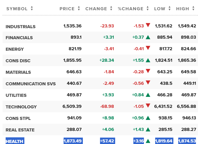Open the INDUSTRIALS sector link
This screenshot has width=198, height=144.
click(x=21, y=27)
